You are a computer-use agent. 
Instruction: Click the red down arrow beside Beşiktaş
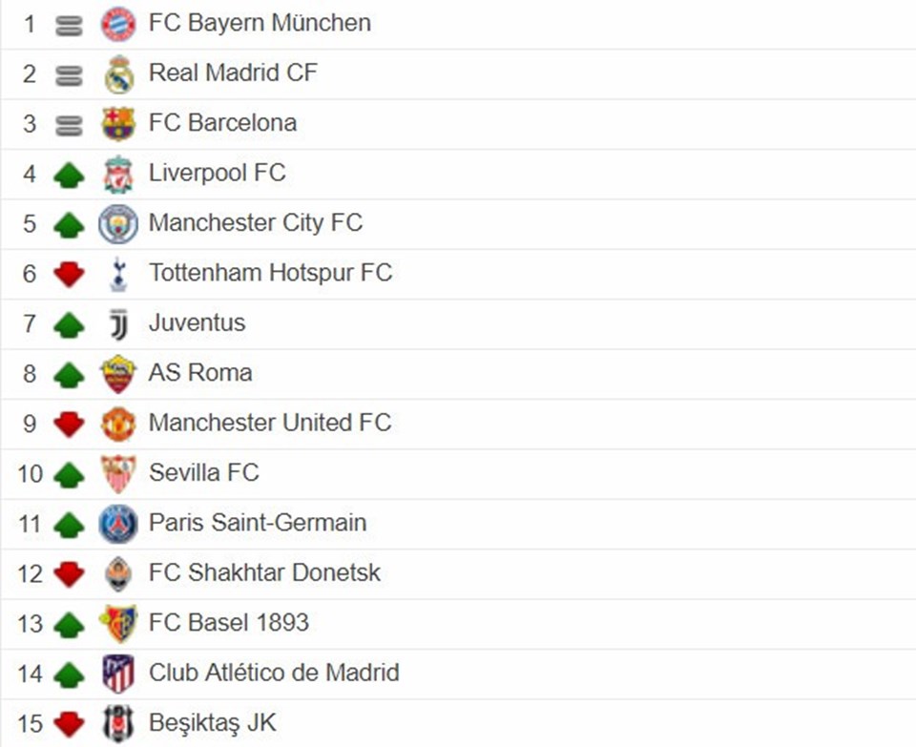[69, 724]
